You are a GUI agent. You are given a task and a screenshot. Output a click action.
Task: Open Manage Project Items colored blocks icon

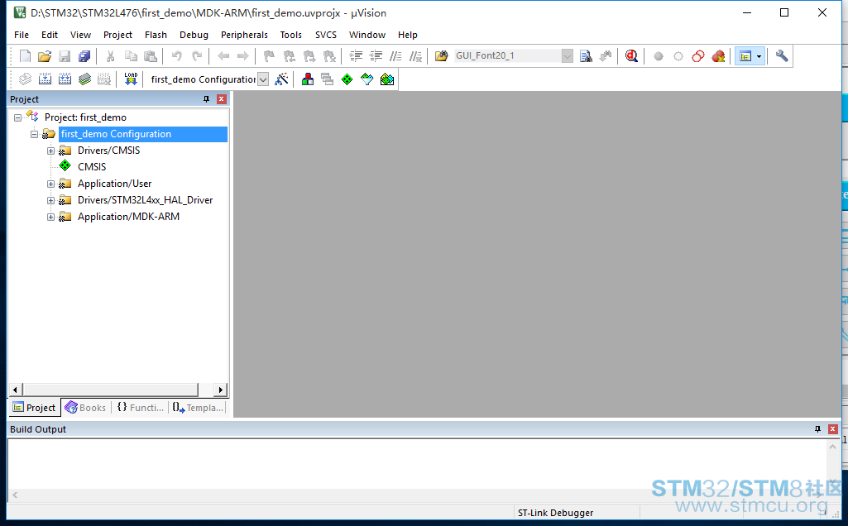pos(308,79)
